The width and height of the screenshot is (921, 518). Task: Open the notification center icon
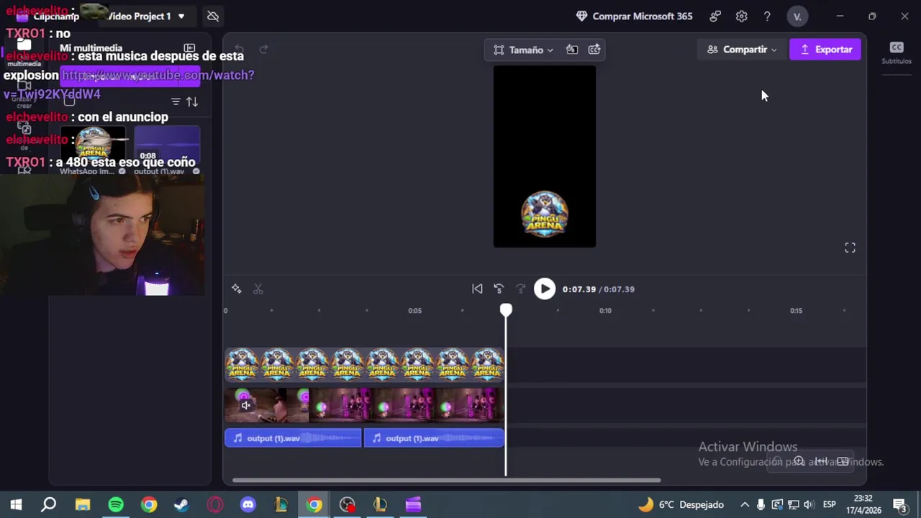899,504
